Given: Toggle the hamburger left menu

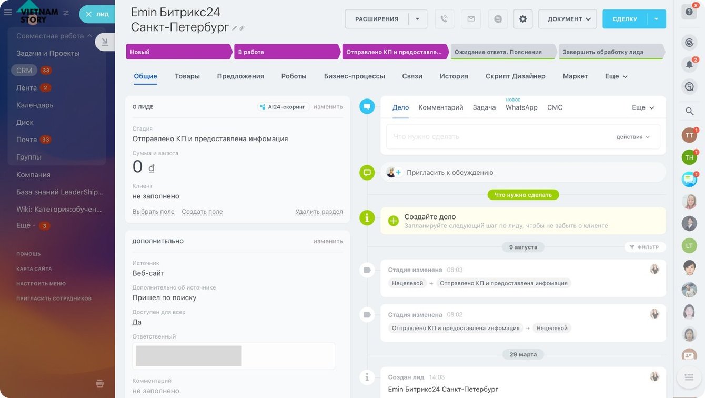Looking at the screenshot, I should [x=8, y=12].
